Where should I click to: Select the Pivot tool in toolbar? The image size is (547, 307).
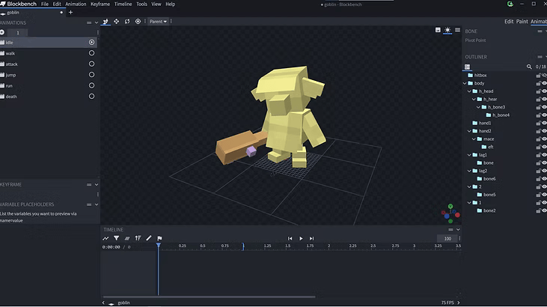138,22
